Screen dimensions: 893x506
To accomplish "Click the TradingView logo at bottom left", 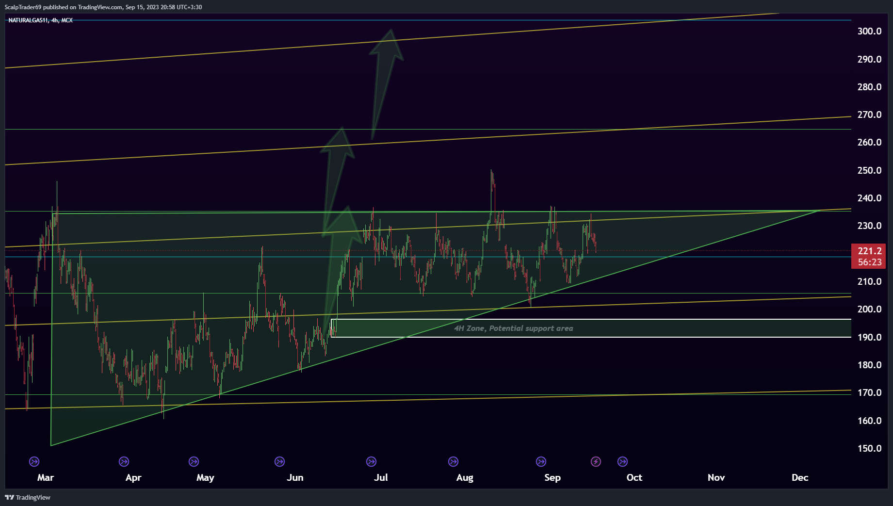I will coord(28,497).
